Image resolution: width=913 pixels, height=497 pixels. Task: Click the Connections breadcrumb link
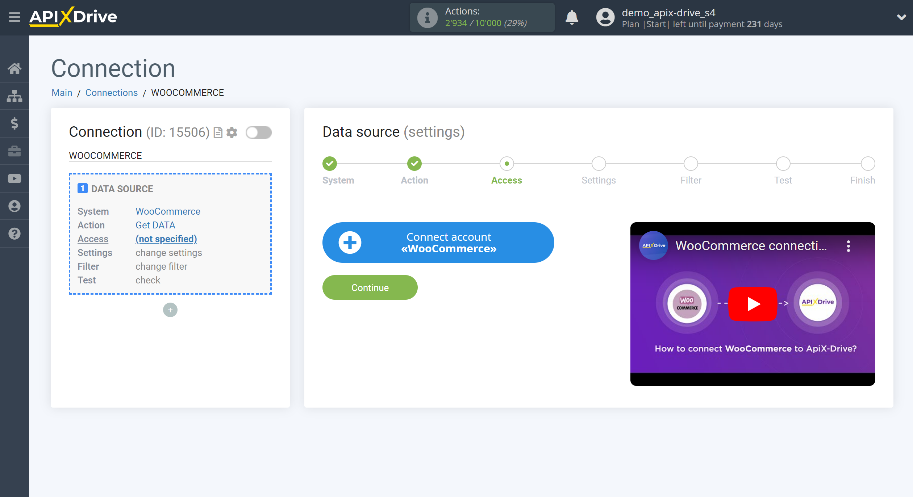coord(112,92)
